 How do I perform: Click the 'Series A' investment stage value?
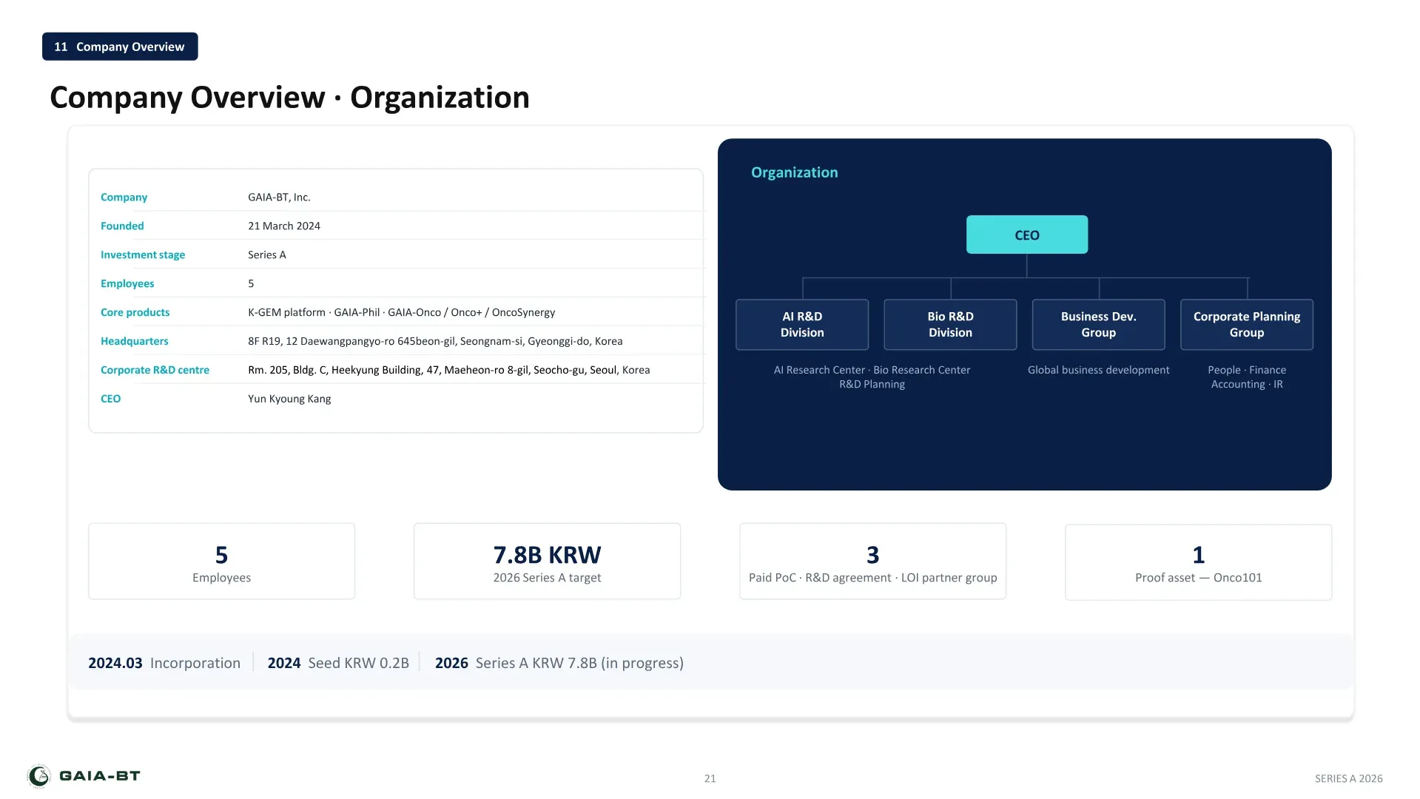pos(267,254)
